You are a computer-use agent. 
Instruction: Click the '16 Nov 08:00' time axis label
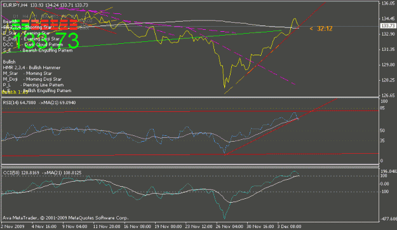(137, 226)
